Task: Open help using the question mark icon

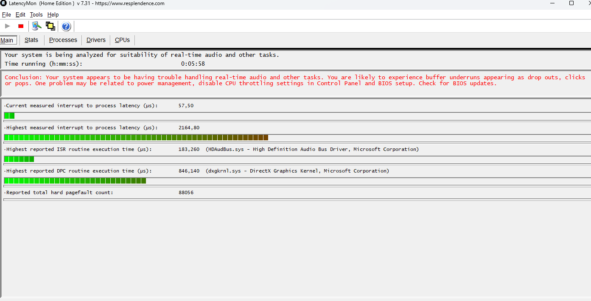Action: [x=66, y=26]
